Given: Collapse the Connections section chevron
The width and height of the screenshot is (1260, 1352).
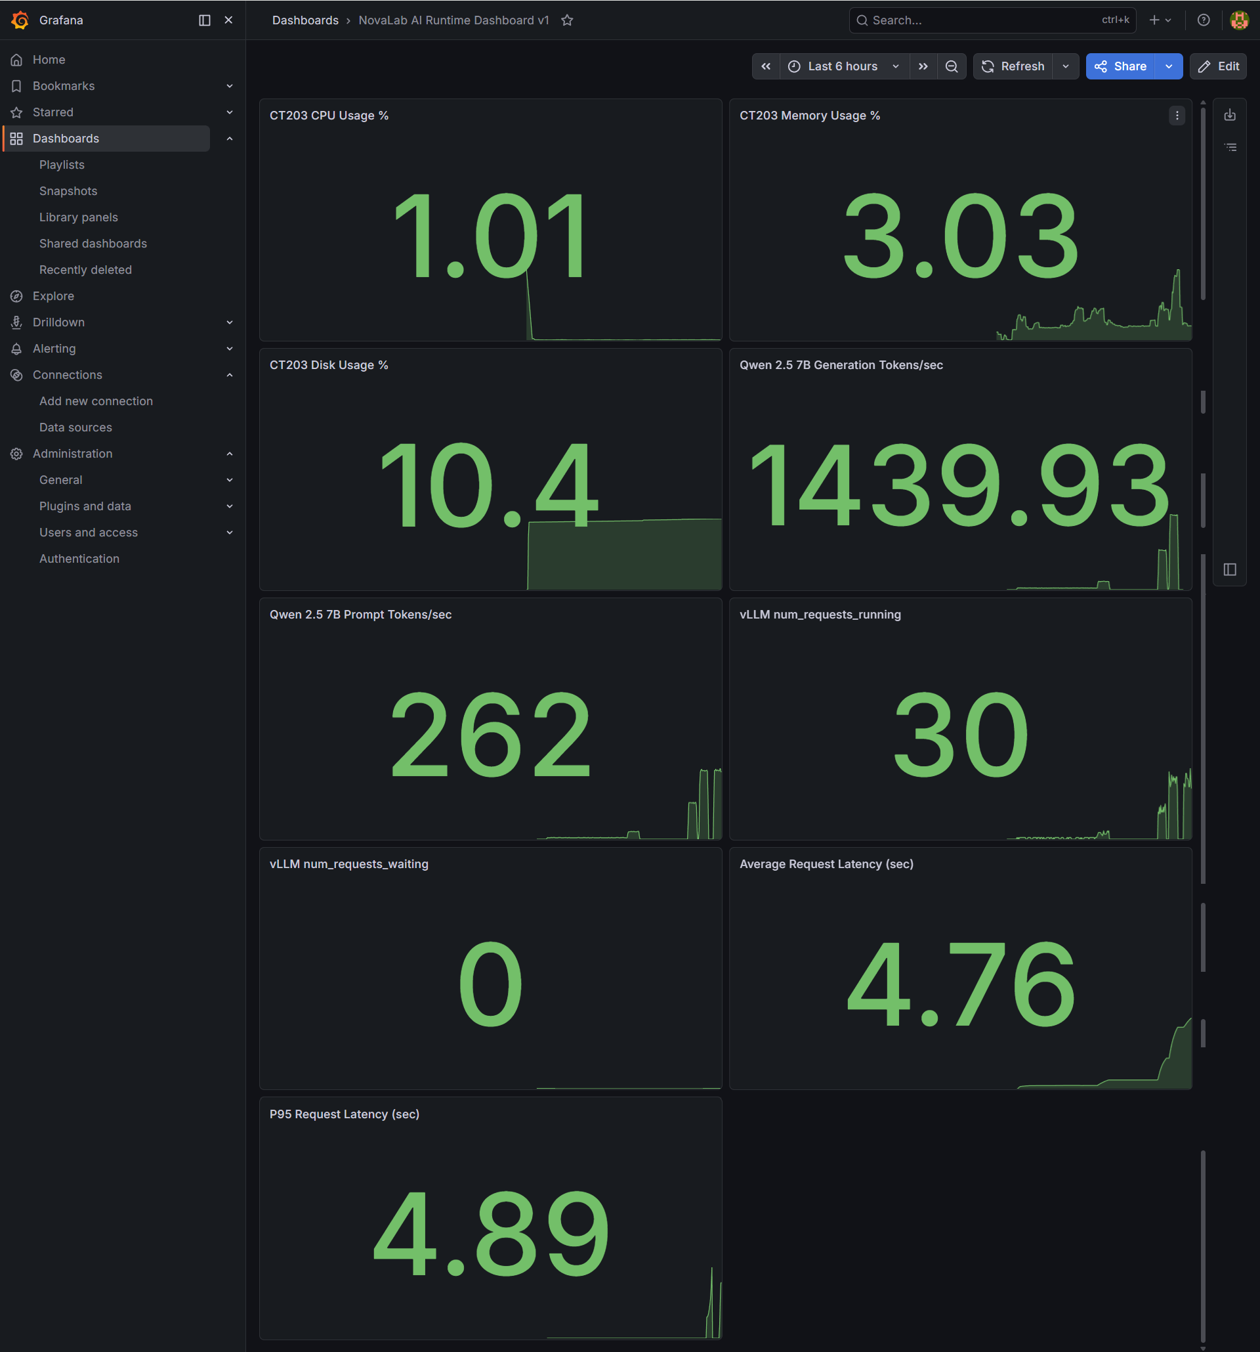Looking at the screenshot, I should (230, 376).
